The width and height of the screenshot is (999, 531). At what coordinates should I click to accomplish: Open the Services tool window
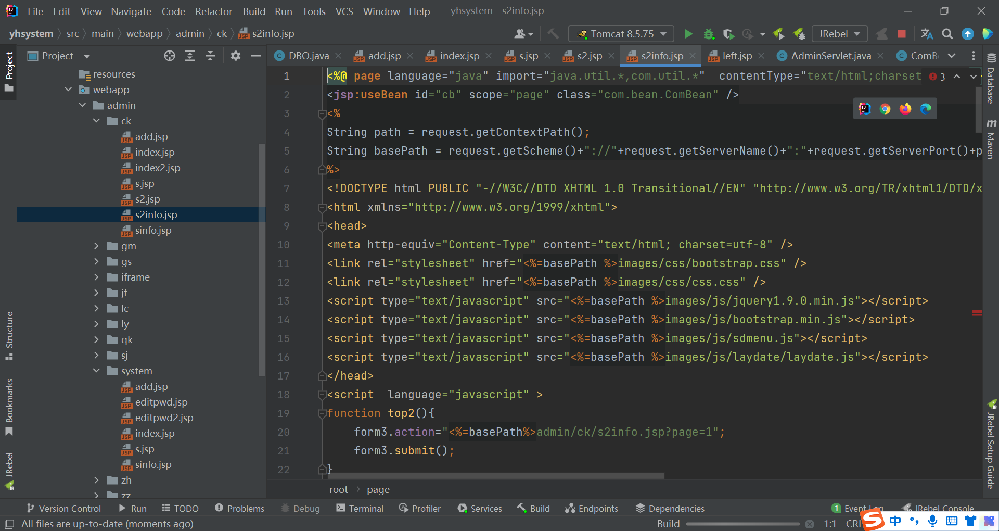pyautogui.click(x=480, y=508)
